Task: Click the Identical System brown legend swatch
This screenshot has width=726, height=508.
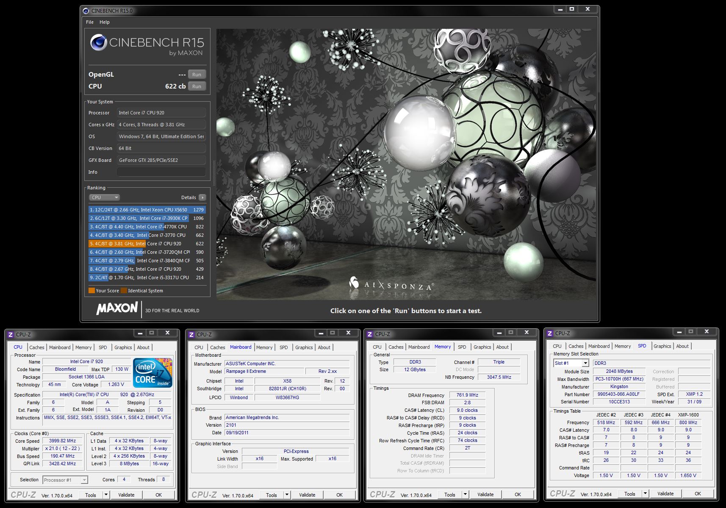Action: (124, 291)
